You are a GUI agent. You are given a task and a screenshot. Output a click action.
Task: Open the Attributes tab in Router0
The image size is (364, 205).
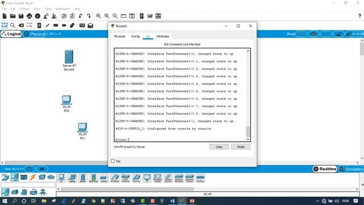[x=163, y=36]
